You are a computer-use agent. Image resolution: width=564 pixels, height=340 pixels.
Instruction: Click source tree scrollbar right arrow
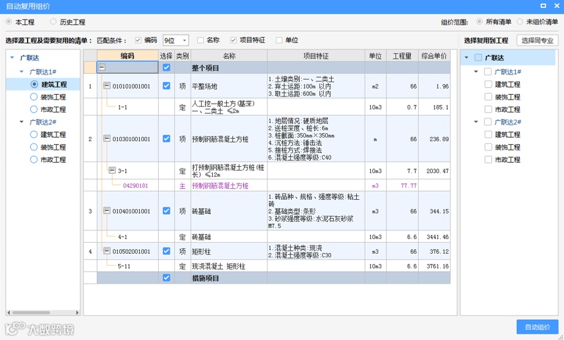click(77, 312)
